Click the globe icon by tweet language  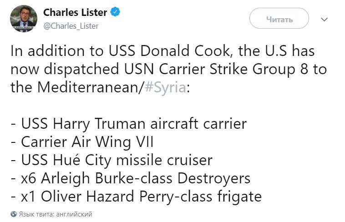pos(14,214)
